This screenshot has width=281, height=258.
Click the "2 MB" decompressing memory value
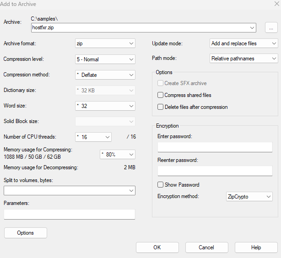click(x=130, y=167)
